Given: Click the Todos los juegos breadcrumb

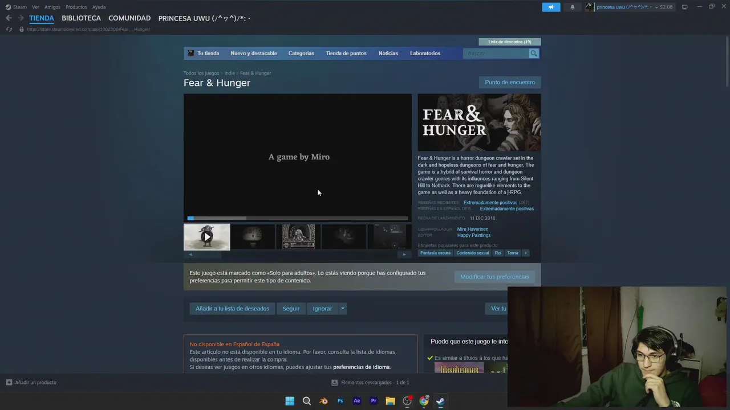Looking at the screenshot, I should coord(201,73).
